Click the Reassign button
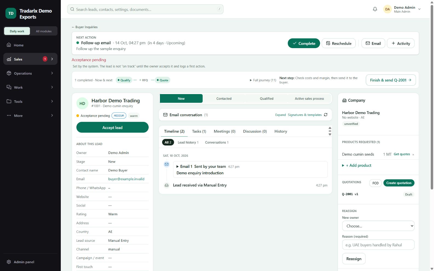 click(x=354, y=259)
